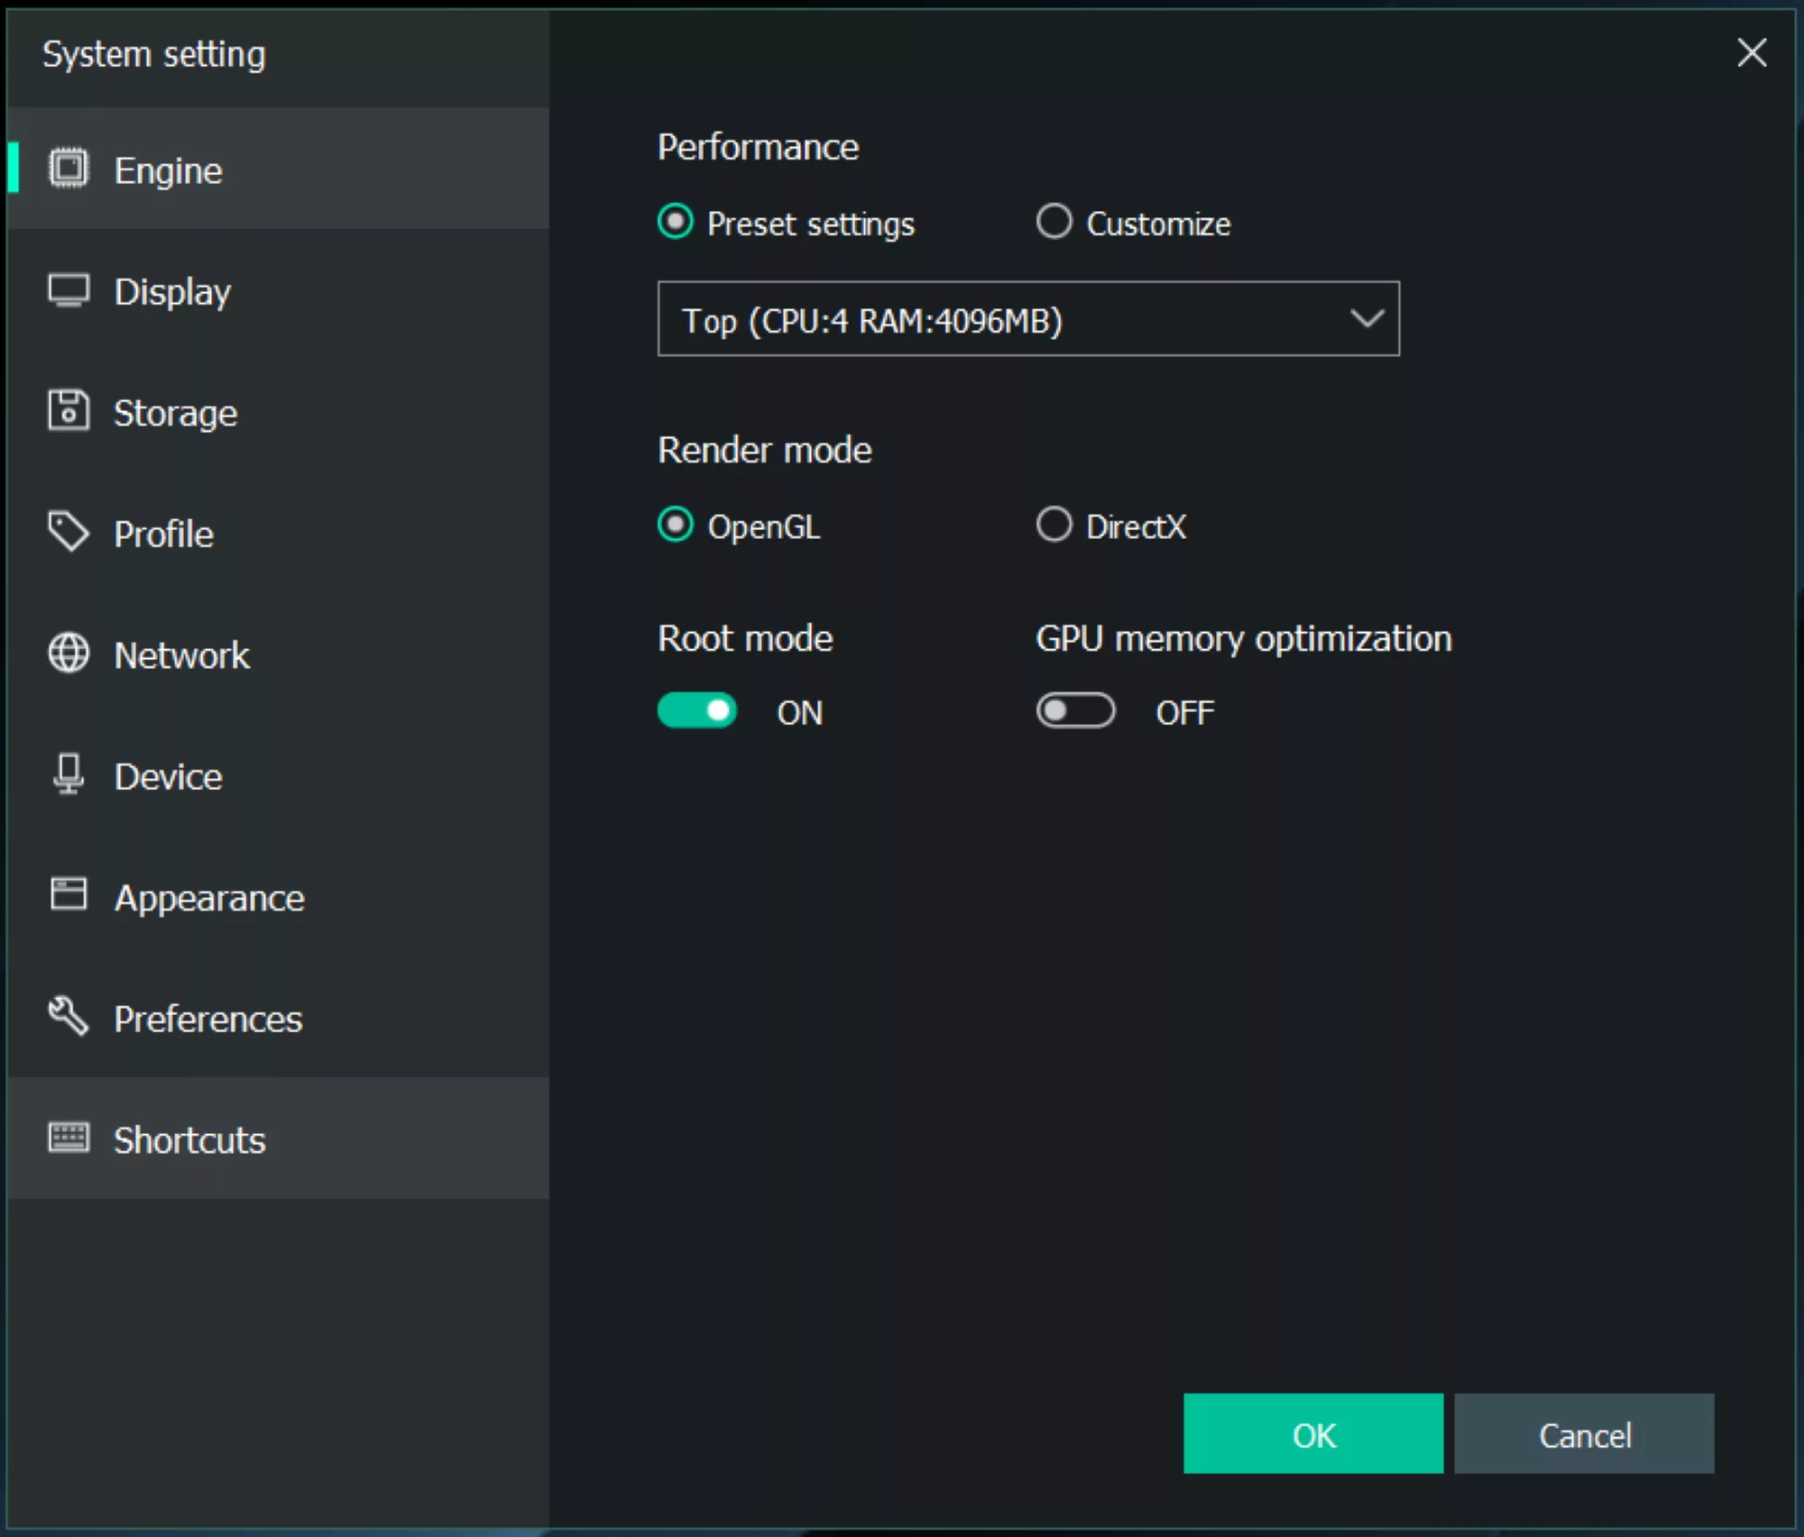Click the Profile tag icon
The image size is (1804, 1537).
pyautogui.click(x=69, y=532)
